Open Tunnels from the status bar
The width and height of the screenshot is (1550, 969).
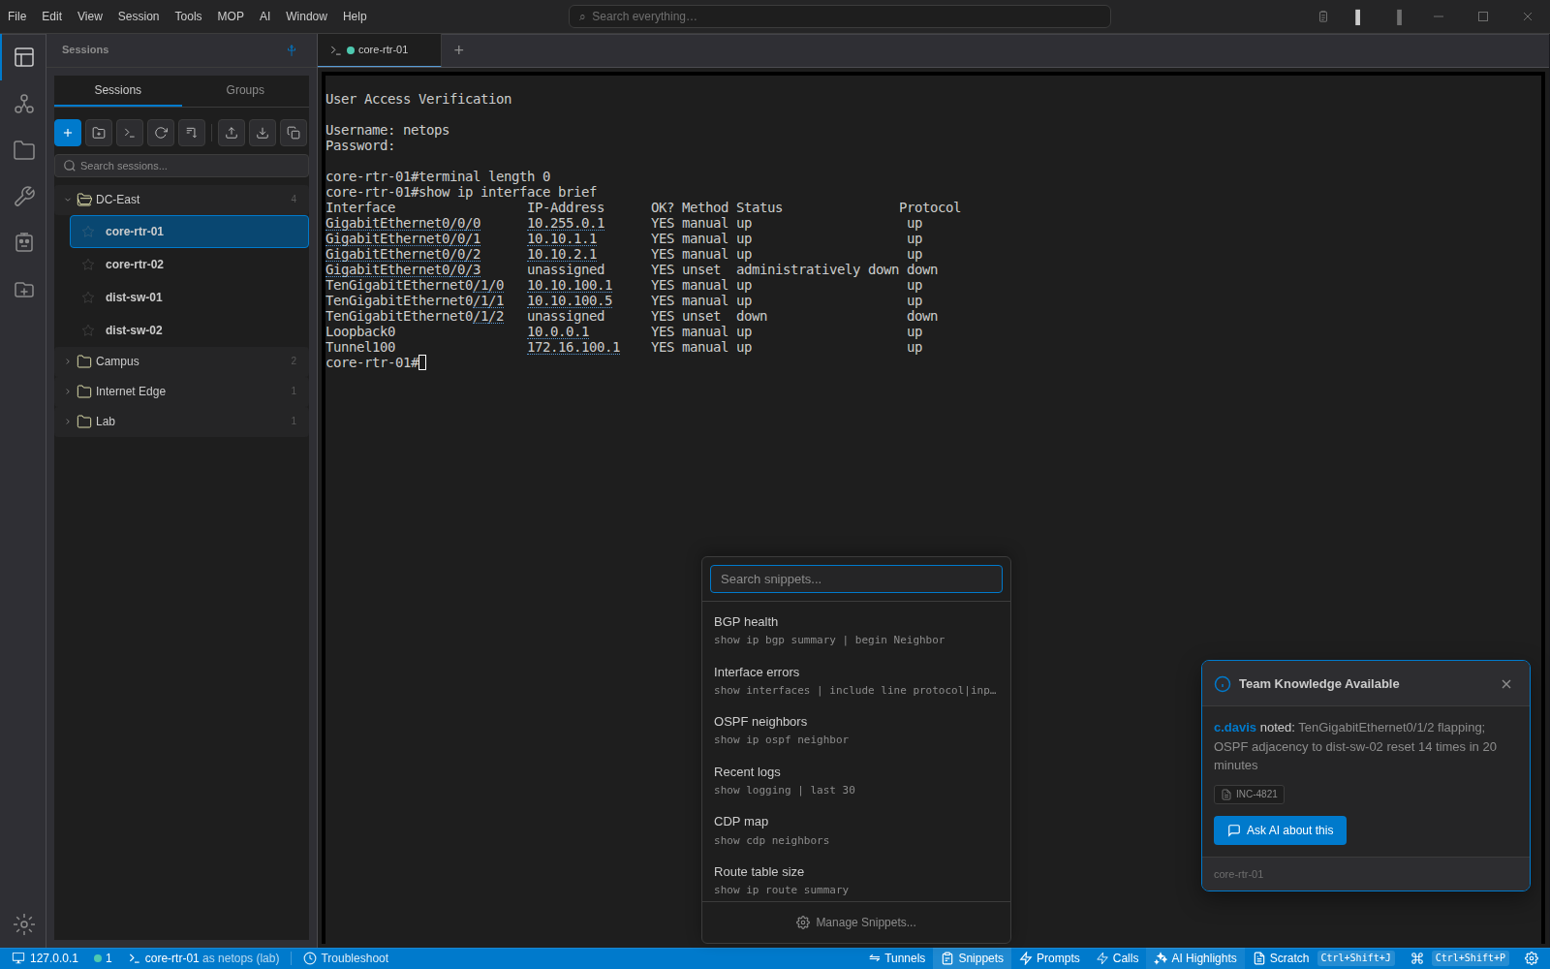pos(897,958)
